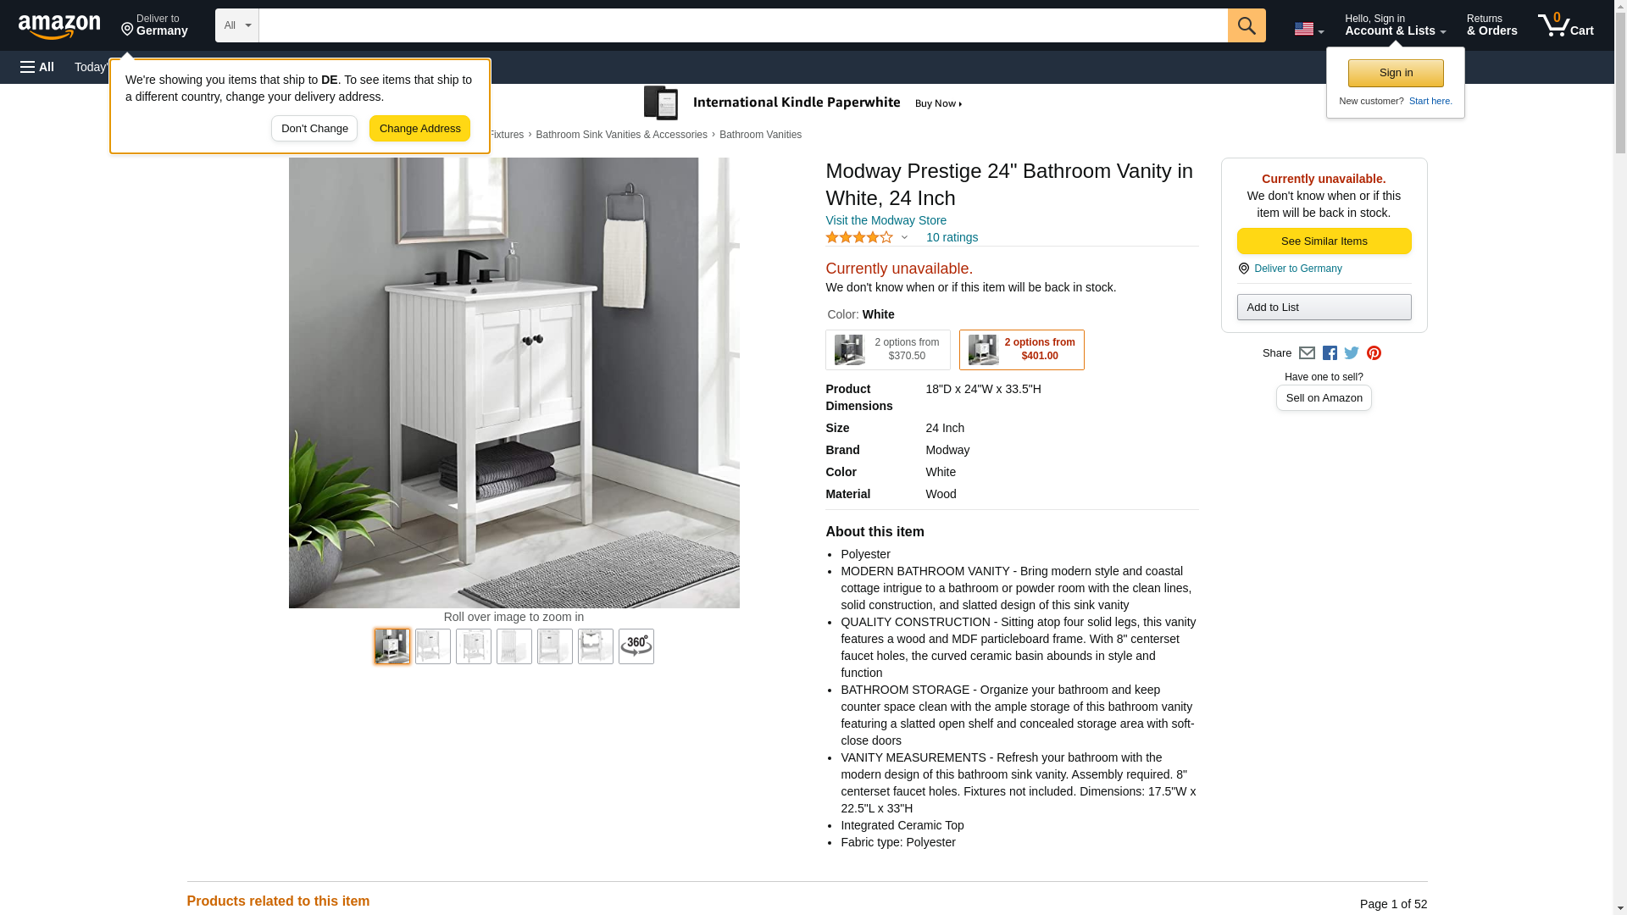This screenshot has width=1627, height=915.
Task: Share product via email icon
Action: (1307, 353)
